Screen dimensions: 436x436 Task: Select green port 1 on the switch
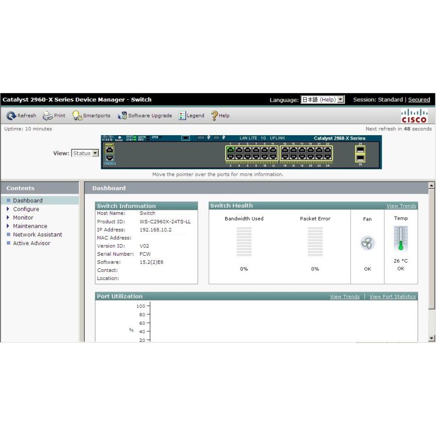(x=230, y=150)
